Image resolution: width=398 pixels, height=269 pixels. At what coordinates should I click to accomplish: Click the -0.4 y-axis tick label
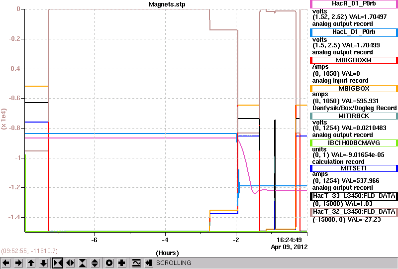(x=14, y=69)
